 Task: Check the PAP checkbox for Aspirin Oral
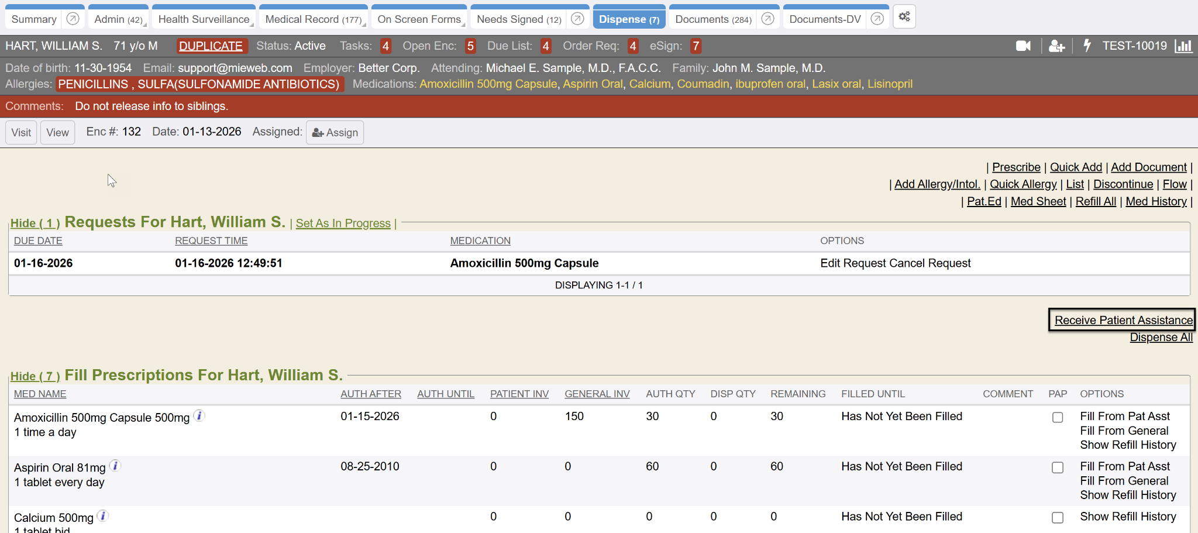click(1058, 467)
